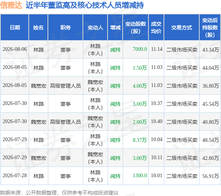Click the 日期 column header
221x196 pixels.
[15, 27]
